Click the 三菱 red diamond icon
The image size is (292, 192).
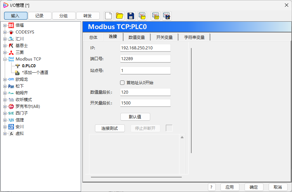(x=11, y=52)
